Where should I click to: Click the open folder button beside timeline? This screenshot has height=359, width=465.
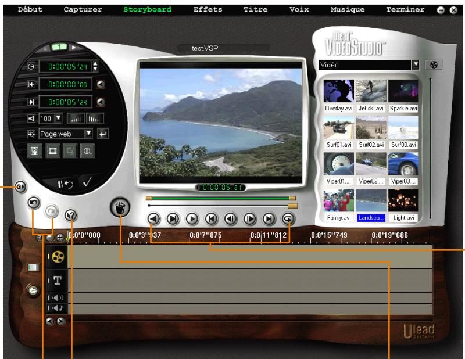point(33,290)
